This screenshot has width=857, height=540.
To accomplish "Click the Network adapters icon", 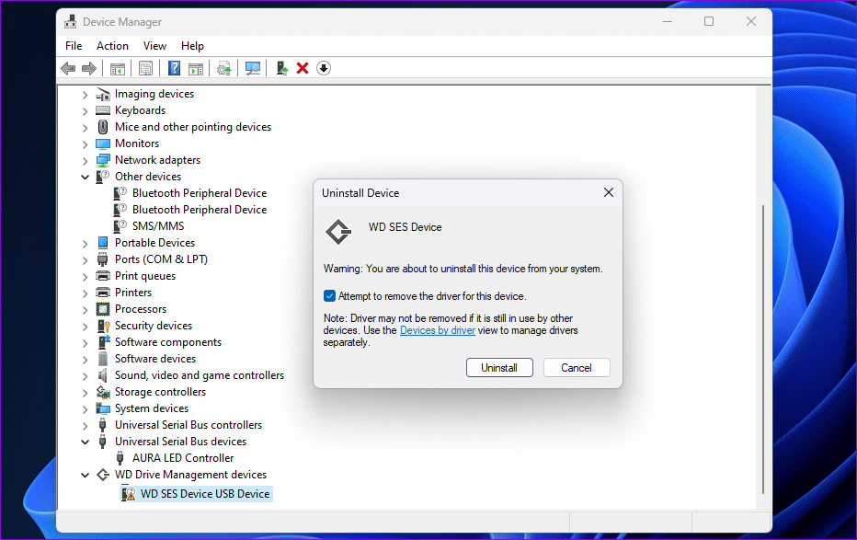I will 103,160.
